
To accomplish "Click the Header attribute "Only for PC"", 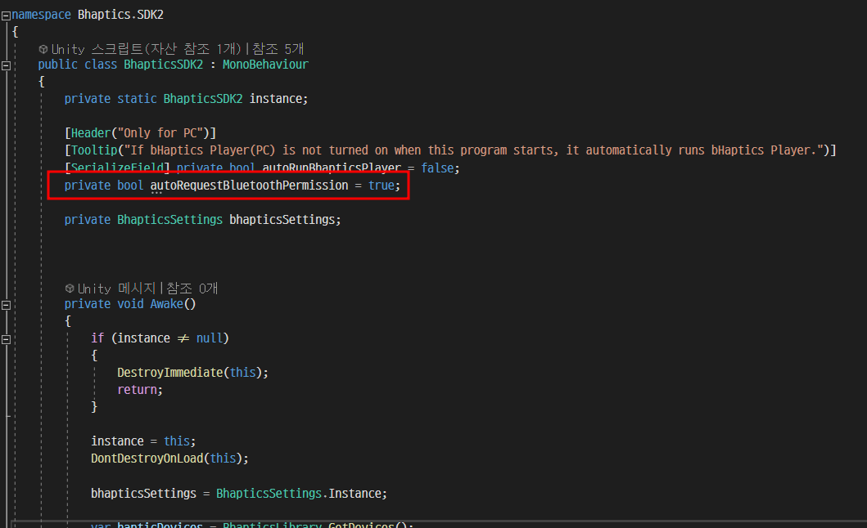I will tap(141, 133).
